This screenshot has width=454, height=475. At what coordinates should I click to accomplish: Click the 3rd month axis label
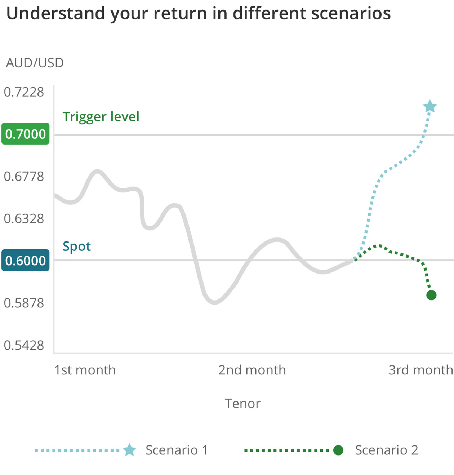click(x=420, y=370)
